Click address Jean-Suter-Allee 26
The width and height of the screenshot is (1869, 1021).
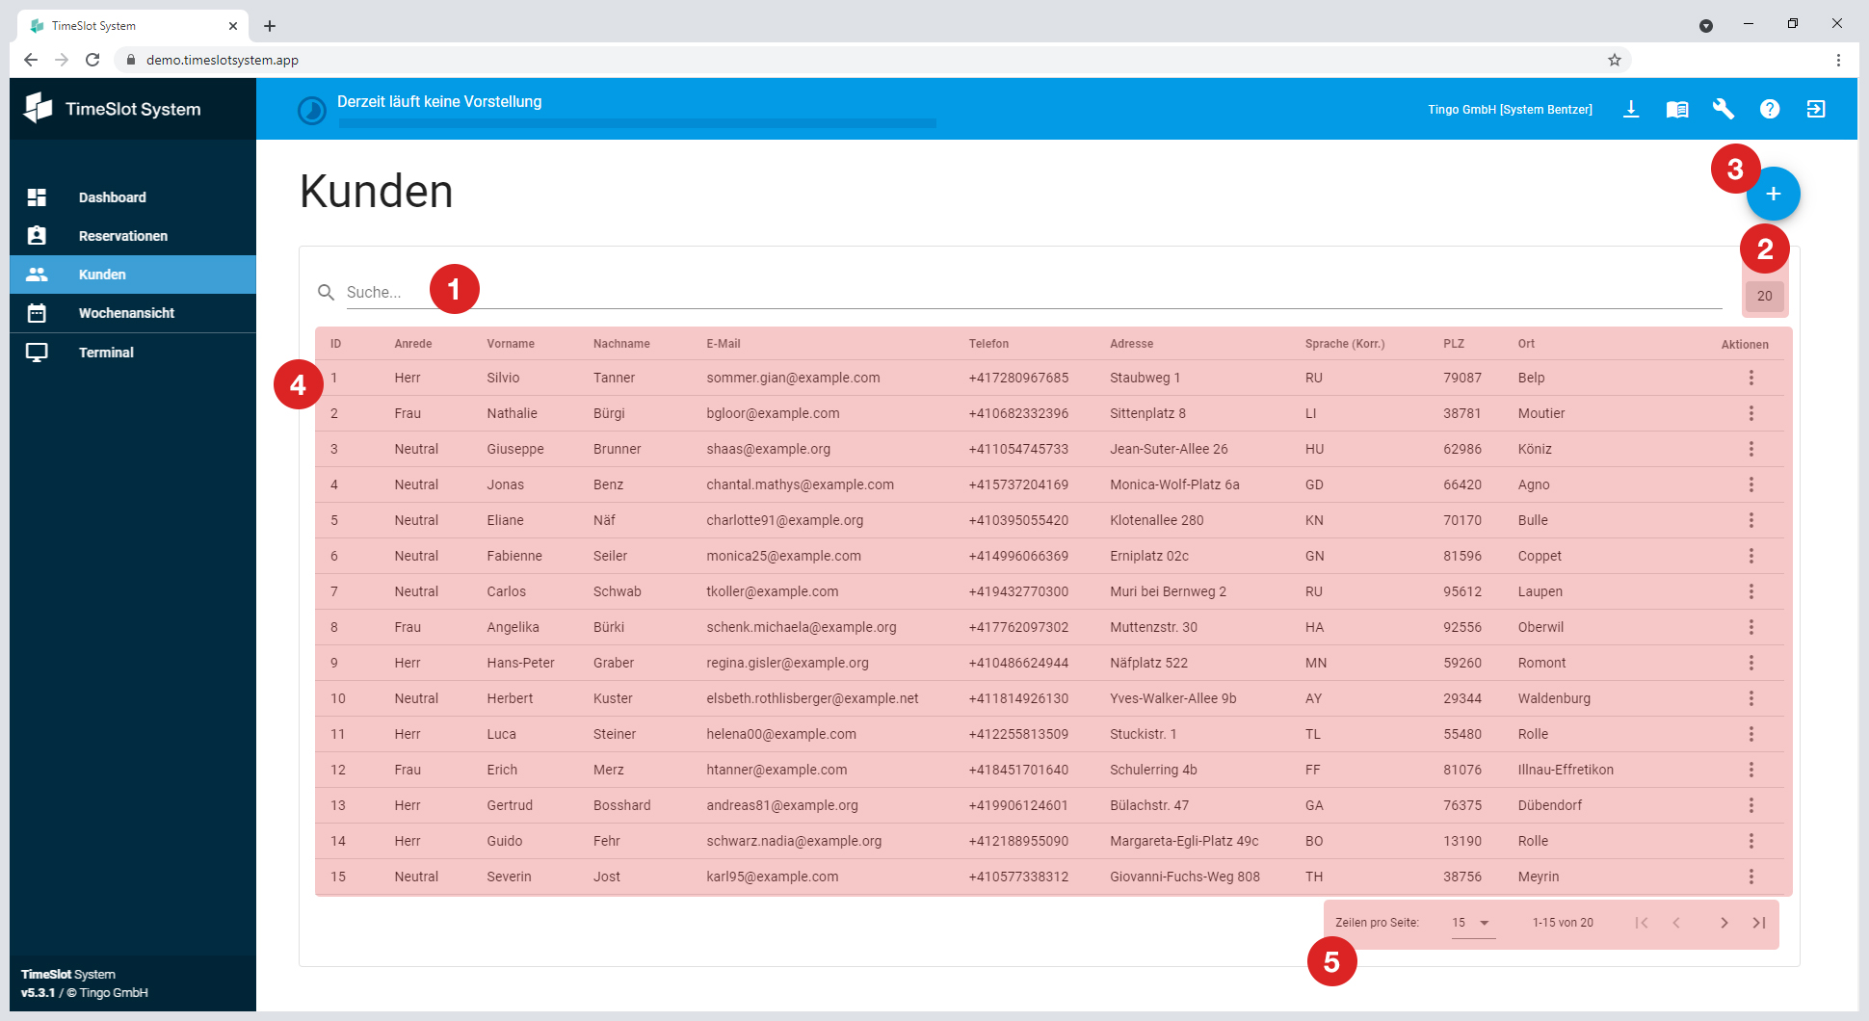(x=1169, y=449)
